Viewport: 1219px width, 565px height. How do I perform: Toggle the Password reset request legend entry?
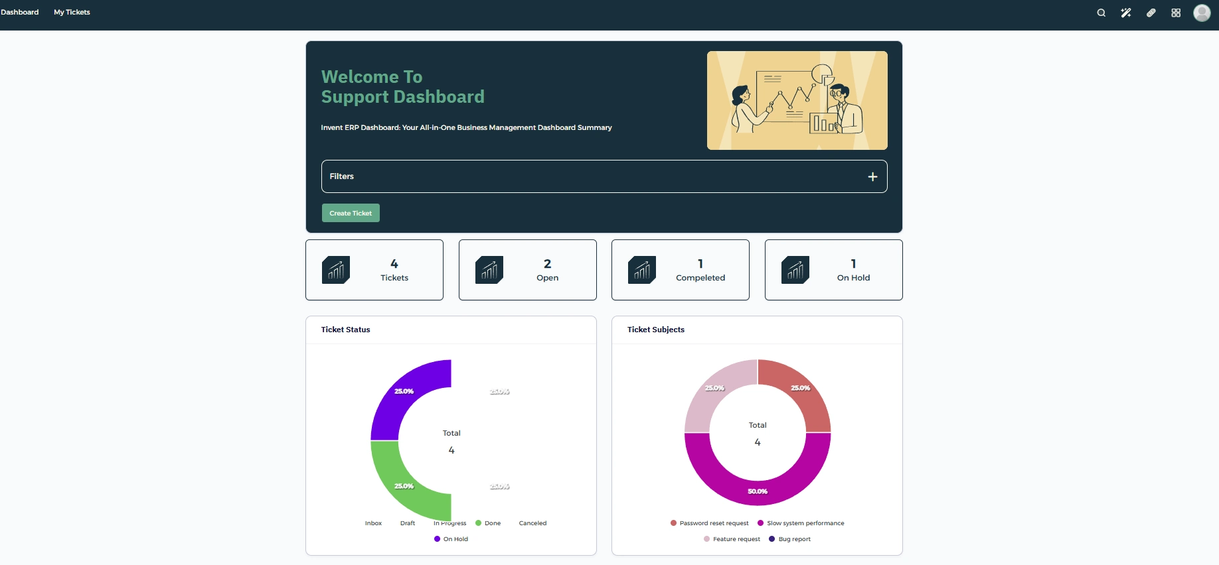click(710, 523)
